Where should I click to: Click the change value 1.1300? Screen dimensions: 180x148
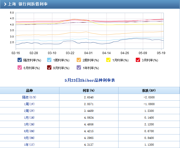point(149,145)
